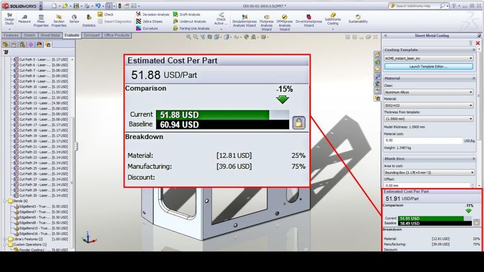Screen dimensions: 484x272
Task: Click the Check geometry tool
Action: coord(105,15)
